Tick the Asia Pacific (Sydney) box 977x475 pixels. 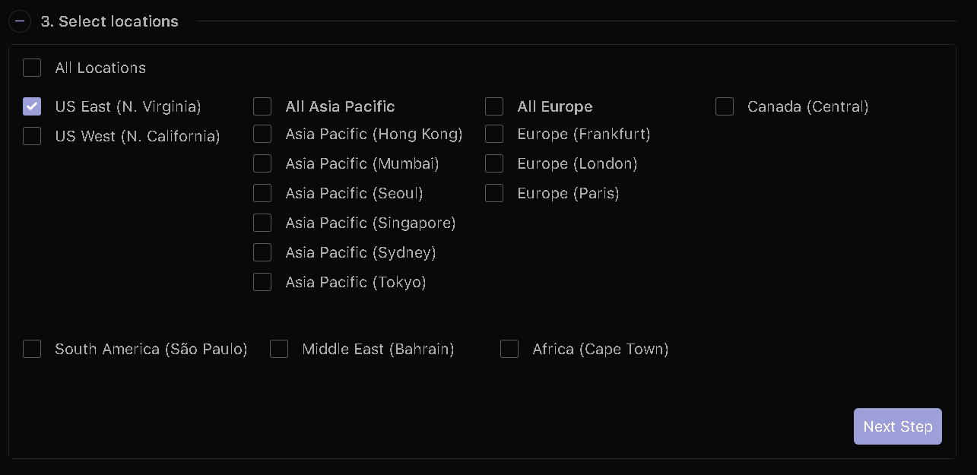[x=262, y=252]
